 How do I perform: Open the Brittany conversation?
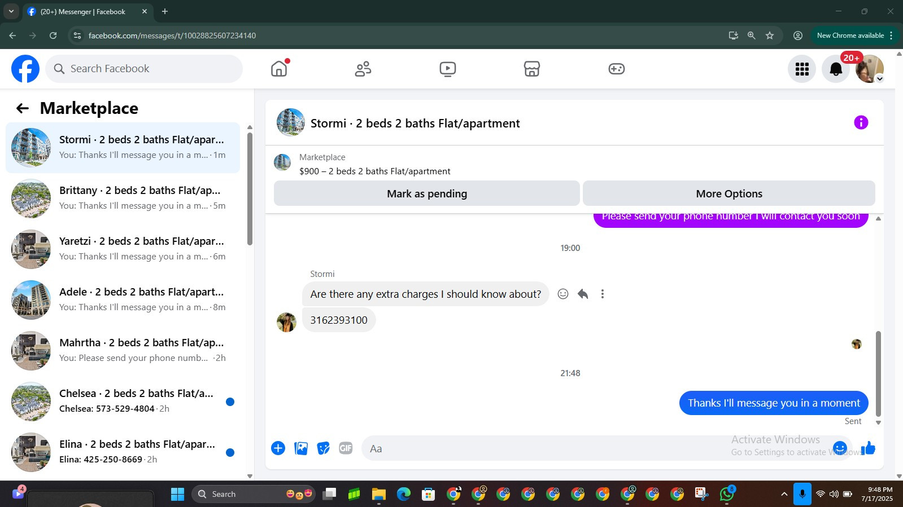(123, 199)
